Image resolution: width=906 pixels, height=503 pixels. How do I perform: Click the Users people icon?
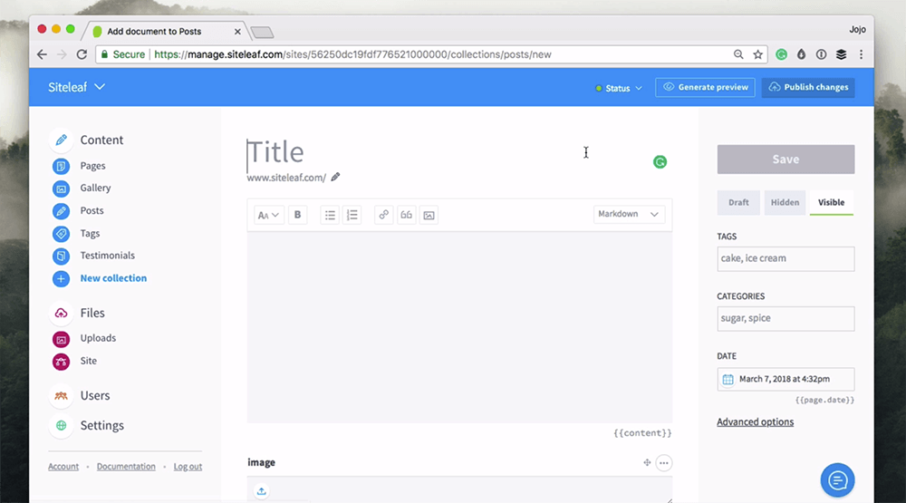point(61,395)
